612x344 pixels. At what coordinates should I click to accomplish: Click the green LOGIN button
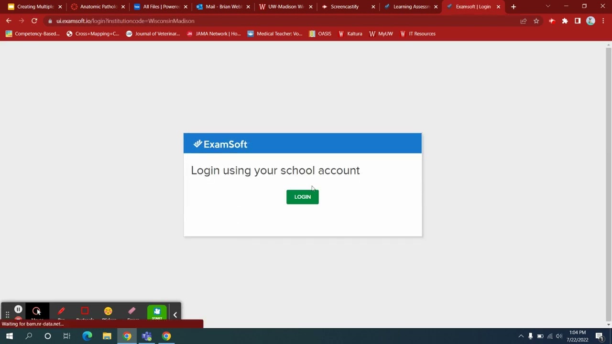point(302,197)
